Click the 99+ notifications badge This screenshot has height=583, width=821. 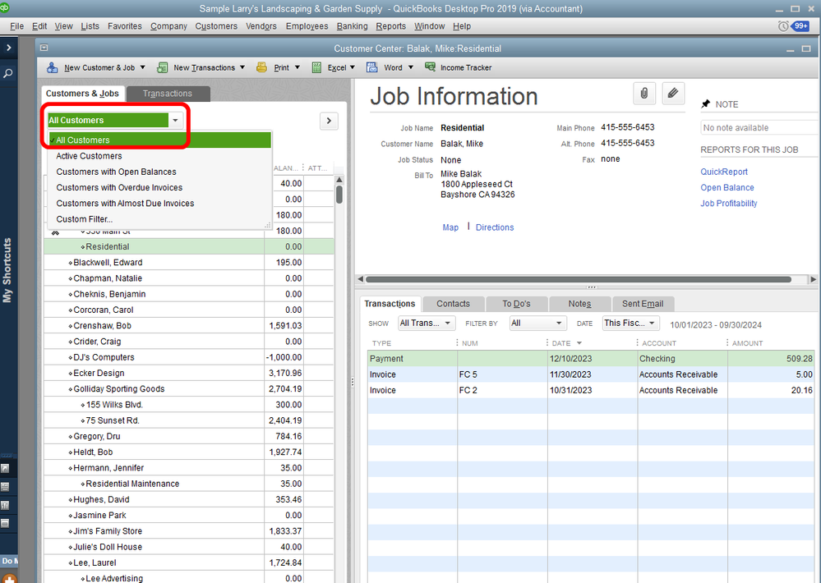800,26
